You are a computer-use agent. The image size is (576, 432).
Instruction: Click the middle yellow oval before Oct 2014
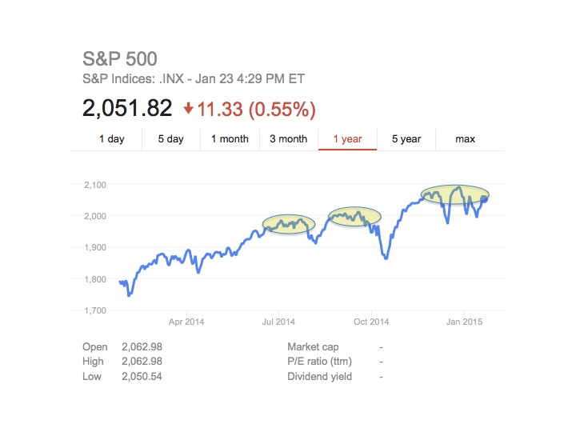[355, 216]
